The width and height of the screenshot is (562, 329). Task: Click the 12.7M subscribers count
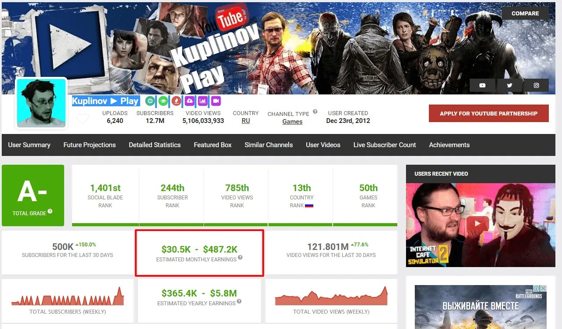pos(155,121)
